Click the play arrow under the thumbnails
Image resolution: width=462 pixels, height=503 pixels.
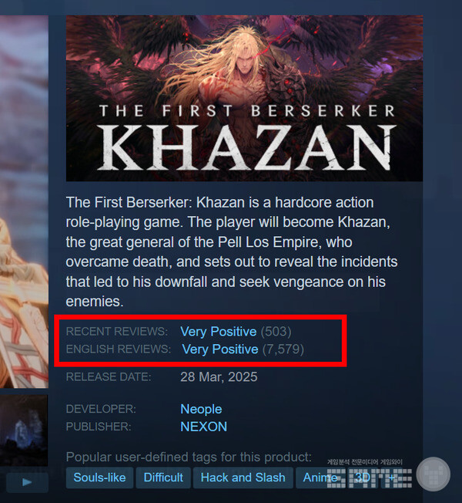pos(27,482)
